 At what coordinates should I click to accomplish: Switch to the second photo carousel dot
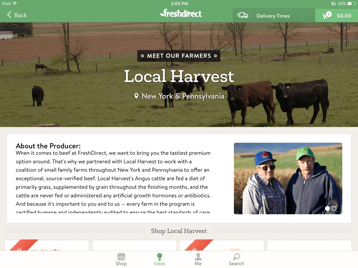pos(334,208)
